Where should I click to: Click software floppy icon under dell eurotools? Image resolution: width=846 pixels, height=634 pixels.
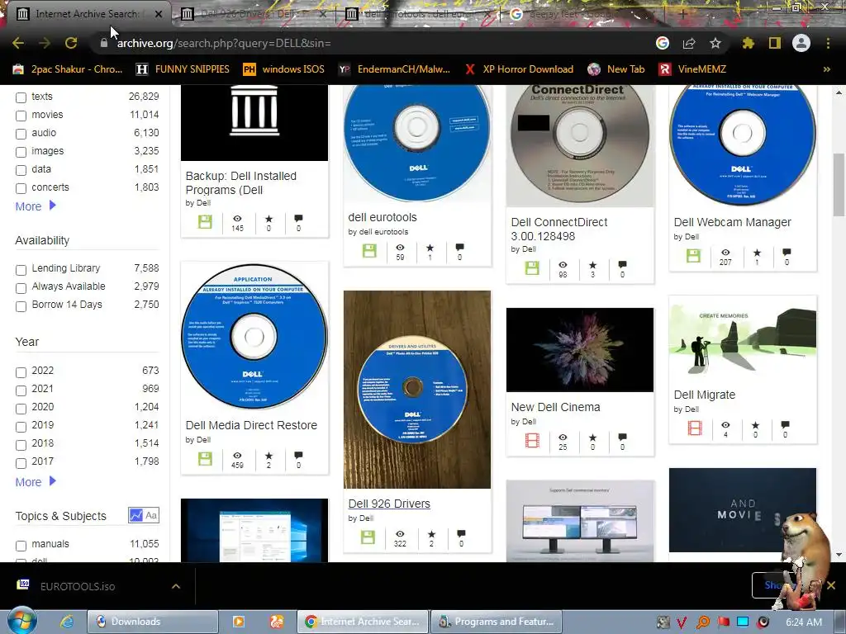click(x=369, y=251)
